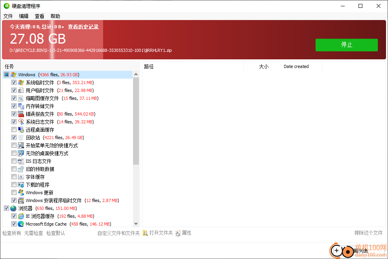Enable the 远程桌面缓存 checkbox
This screenshot has height=259, width=388.
(x=14, y=130)
